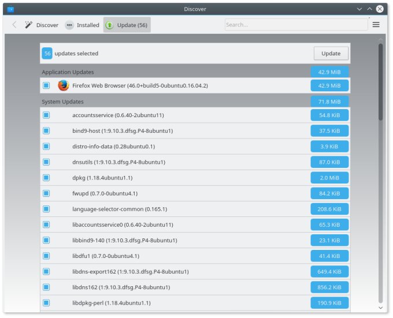The height and width of the screenshot is (318, 393).
Task: Click the Search input field
Action: click(x=295, y=25)
